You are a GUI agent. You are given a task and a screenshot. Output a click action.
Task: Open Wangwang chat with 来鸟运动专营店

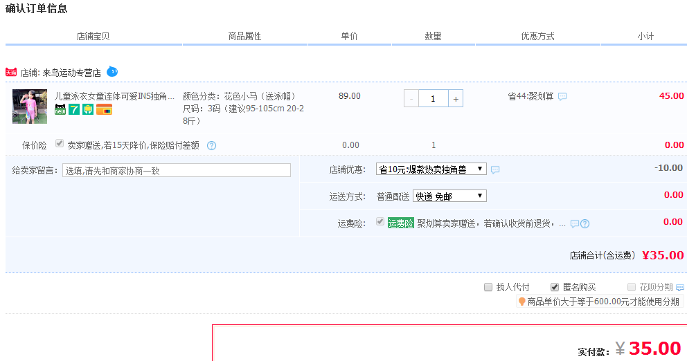point(112,71)
